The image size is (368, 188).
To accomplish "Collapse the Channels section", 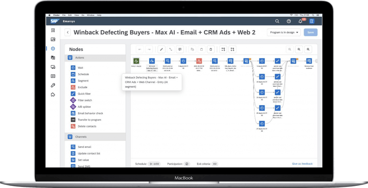I will (70, 137).
